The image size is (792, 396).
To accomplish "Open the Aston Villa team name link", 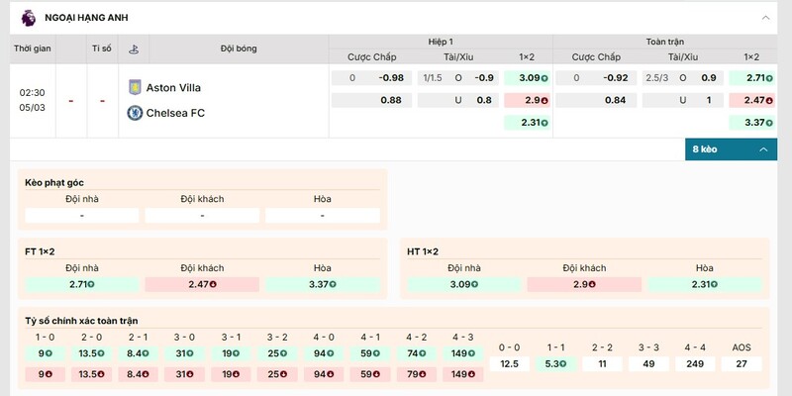I will click(x=174, y=87).
